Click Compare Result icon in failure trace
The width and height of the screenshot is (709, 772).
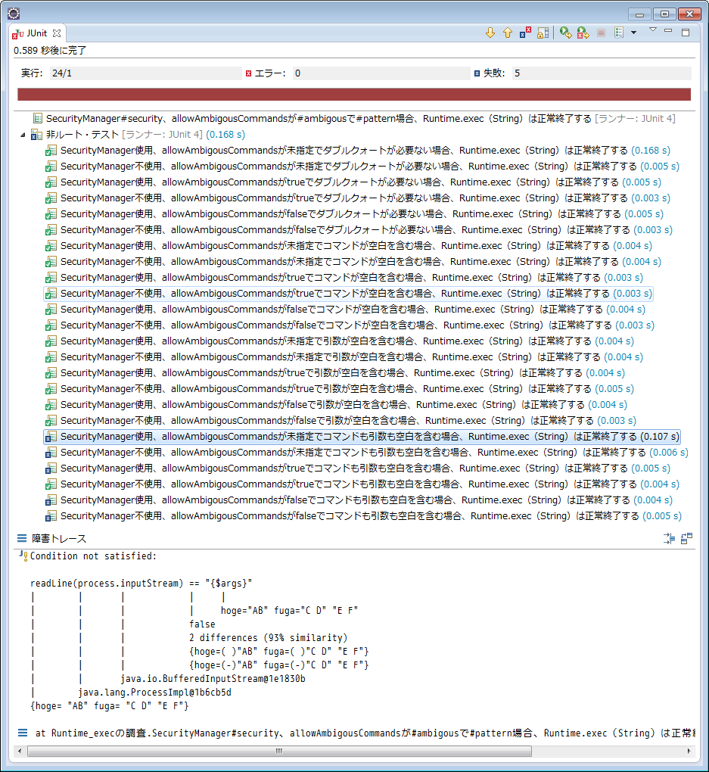pos(686,539)
